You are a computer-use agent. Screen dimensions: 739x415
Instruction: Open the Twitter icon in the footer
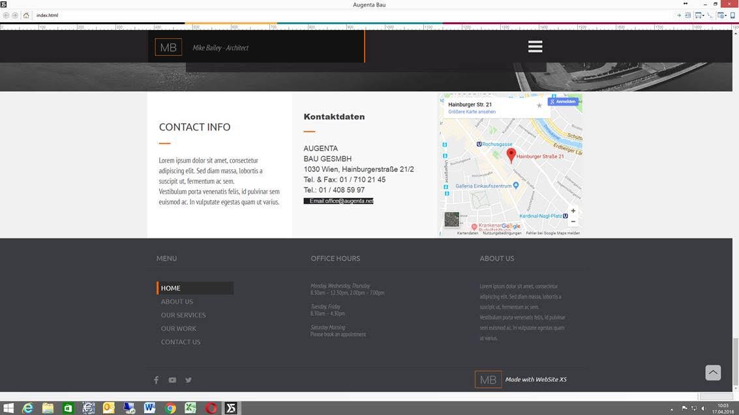[x=189, y=380]
